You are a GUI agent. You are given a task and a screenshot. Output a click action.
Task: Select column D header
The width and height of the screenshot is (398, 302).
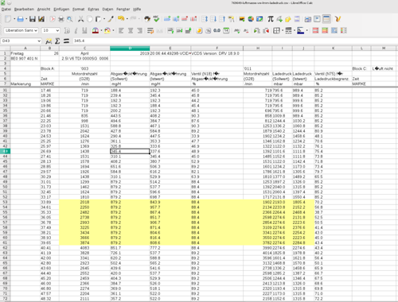130,48
